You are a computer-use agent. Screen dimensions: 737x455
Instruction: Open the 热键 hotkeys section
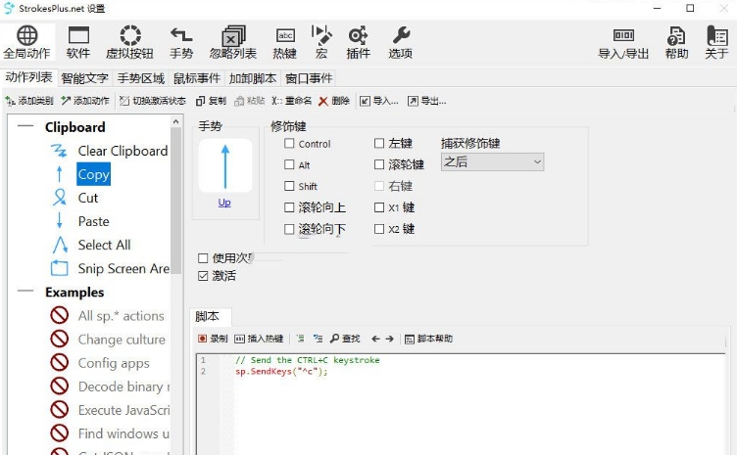pos(285,42)
